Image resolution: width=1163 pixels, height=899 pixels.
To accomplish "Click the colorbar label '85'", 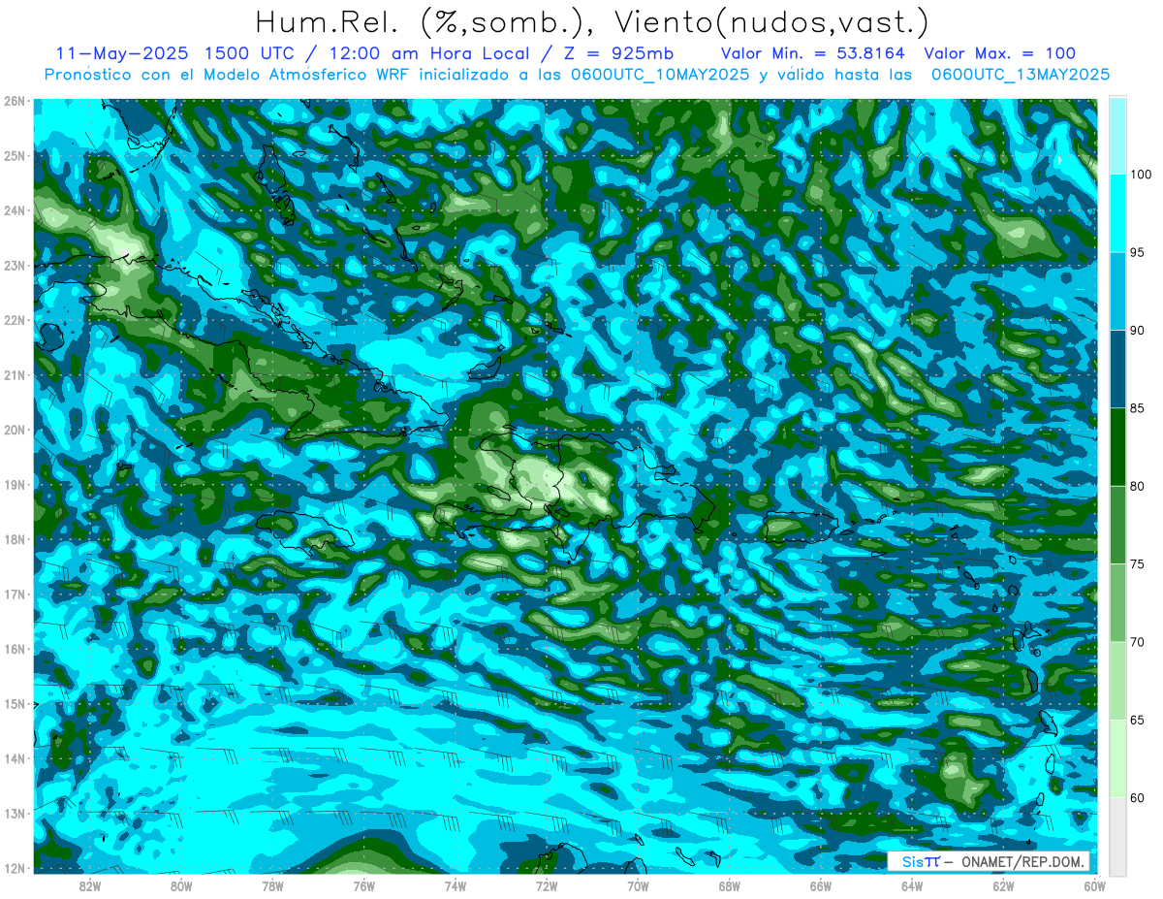I will (1138, 408).
